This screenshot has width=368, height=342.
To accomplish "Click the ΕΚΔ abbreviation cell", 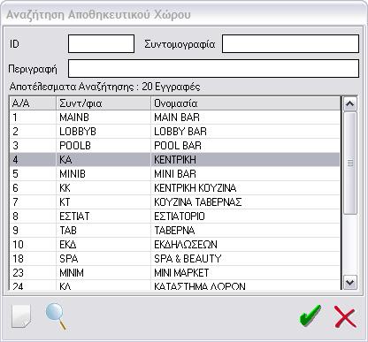I will pos(103,245).
